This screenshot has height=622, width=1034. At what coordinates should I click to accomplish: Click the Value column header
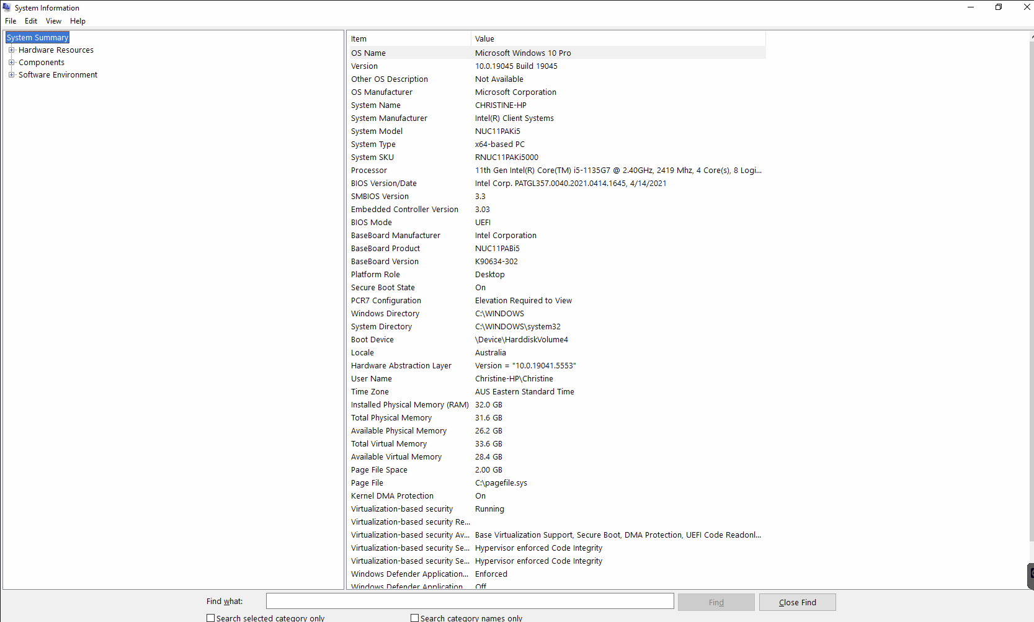[x=618, y=39]
